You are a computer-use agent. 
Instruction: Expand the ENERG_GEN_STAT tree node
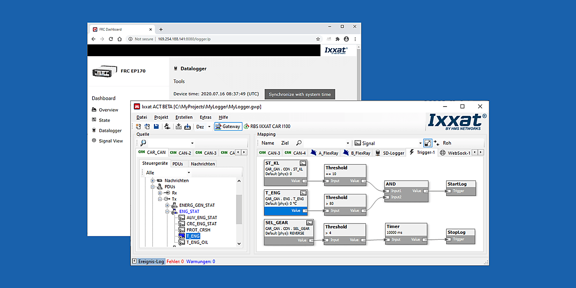167,205
